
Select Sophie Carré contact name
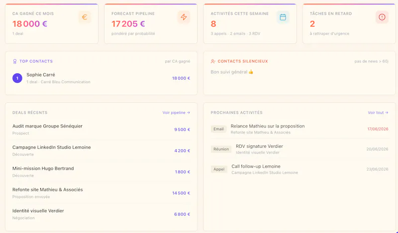(41, 75)
